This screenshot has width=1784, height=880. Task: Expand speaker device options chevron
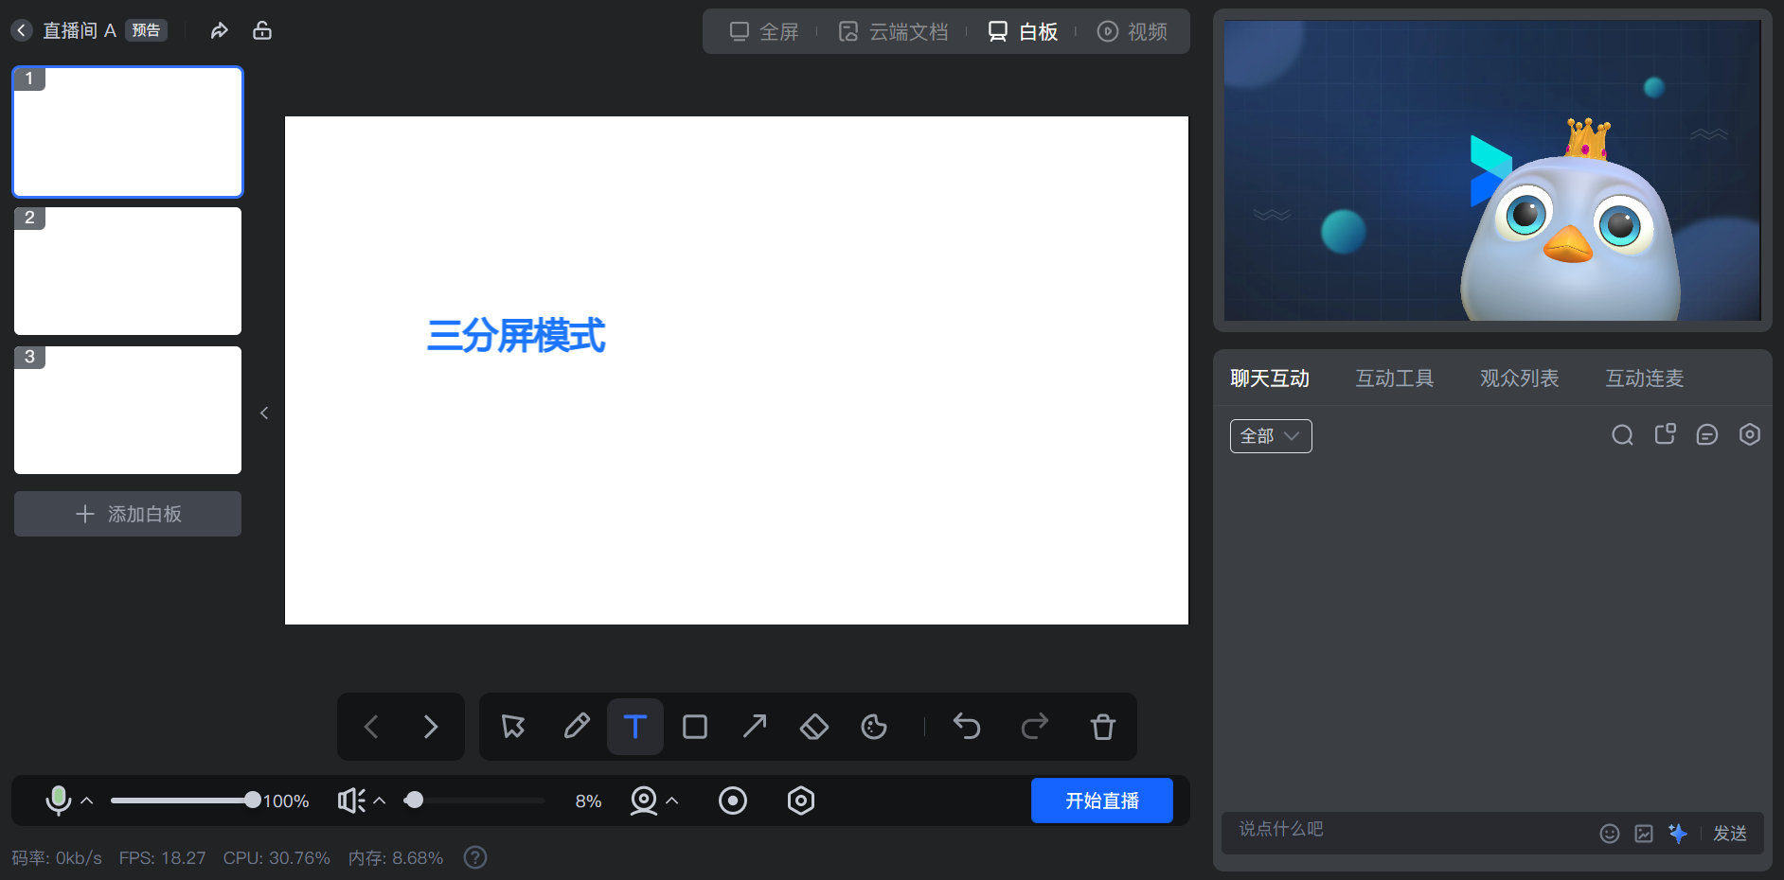coord(380,801)
